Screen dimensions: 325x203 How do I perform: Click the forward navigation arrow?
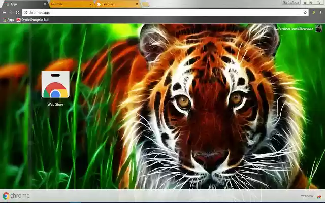(x=11, y=12)
